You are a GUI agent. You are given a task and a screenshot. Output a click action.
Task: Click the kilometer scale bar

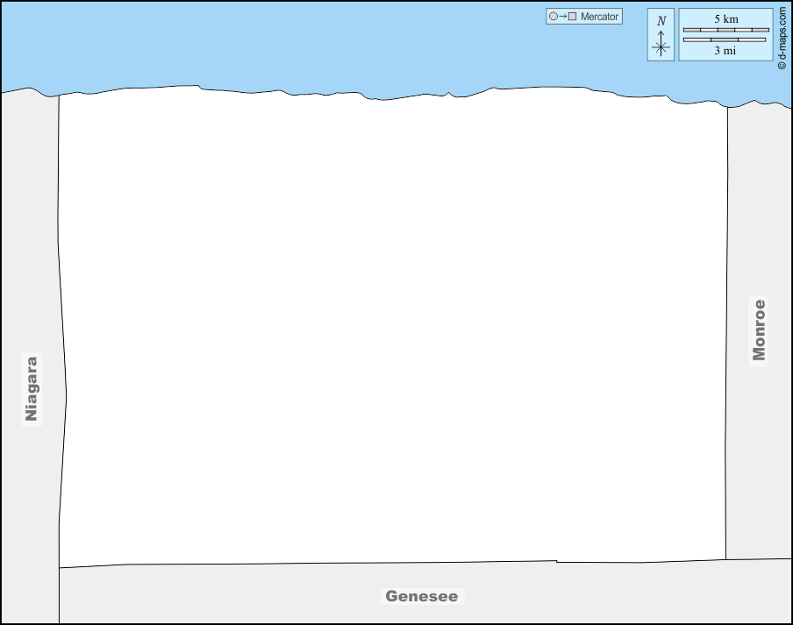pos(725,30)
